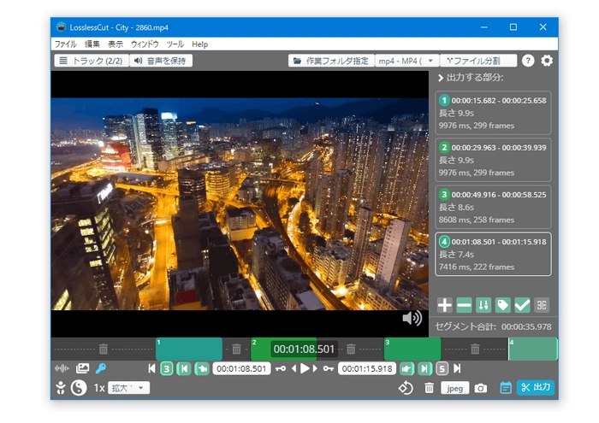Click the trash icon in bottom toolbar
Screen dimensions: 599x423
point(429,388)
